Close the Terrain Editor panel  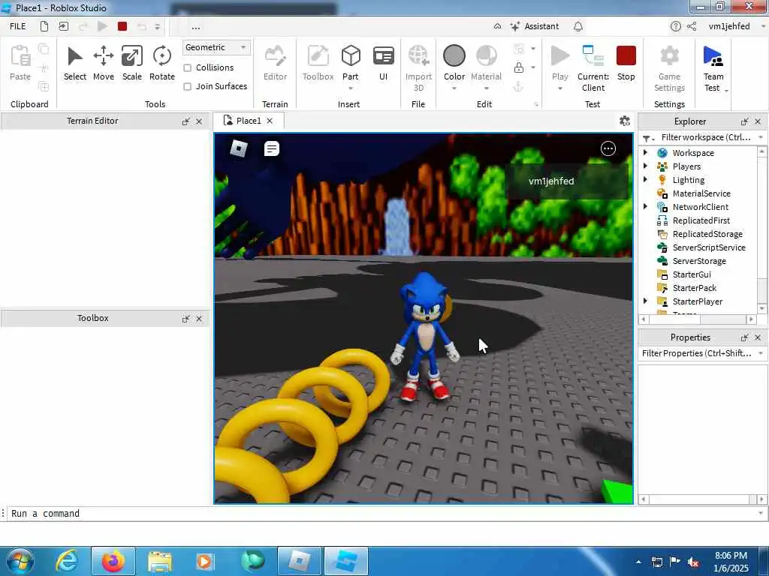199,121
